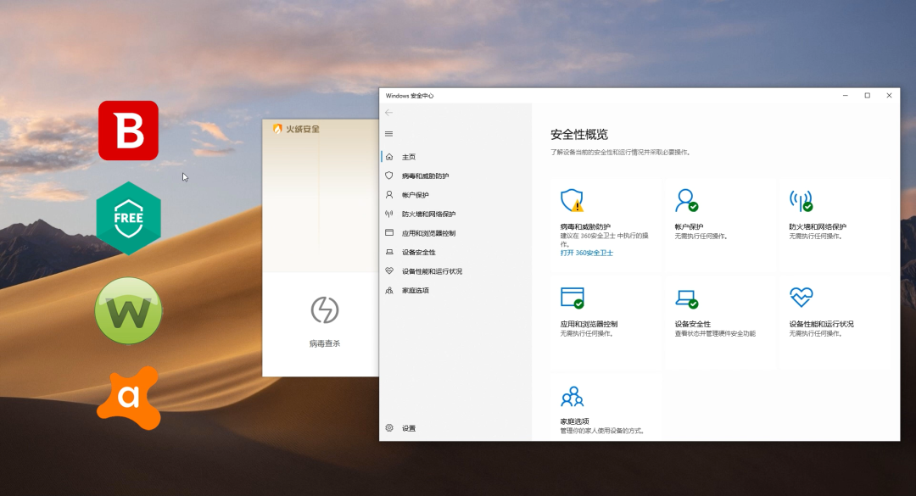Open the 设置 gear at sidebar bottom
The height and width of the screenshot is (496, 916).
click(x=390, y=428)
